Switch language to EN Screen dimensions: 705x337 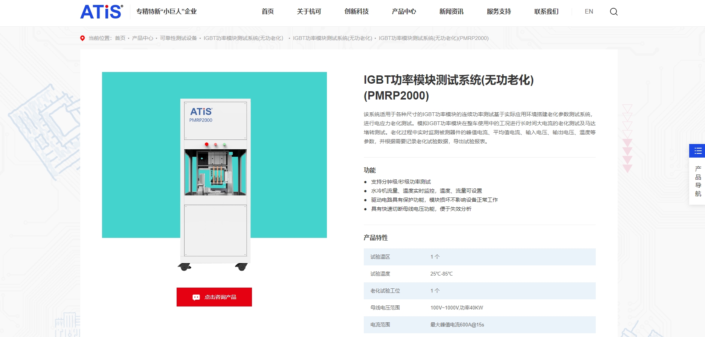pos(589,12)
